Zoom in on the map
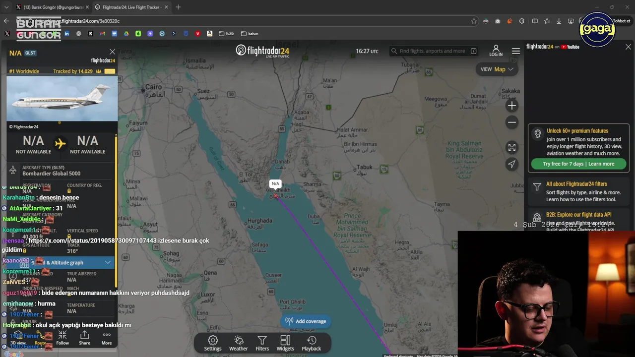This screenshot has width=635, height=357. point(512,106)
